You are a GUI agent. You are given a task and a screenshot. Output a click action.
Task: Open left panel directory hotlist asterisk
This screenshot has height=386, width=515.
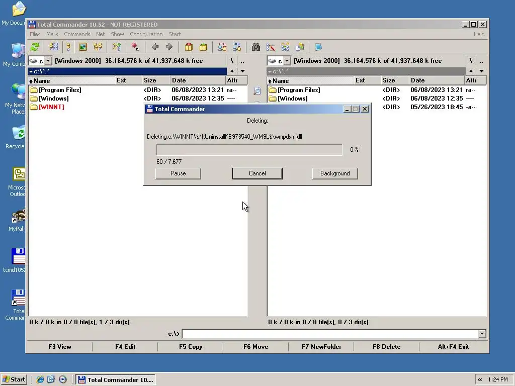(x=232, y=71)
